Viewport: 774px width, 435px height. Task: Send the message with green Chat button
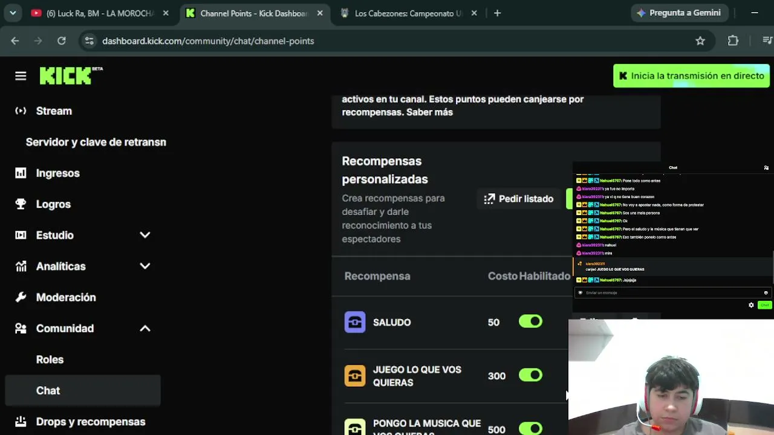click(765, 305)
